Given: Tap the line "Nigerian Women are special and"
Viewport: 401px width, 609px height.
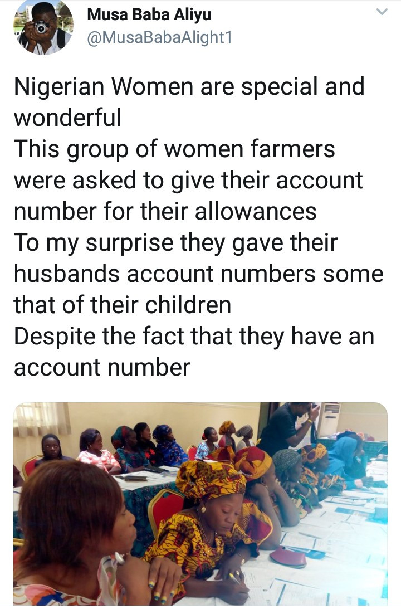Looking at the screenshot, I should coord(189,87).
